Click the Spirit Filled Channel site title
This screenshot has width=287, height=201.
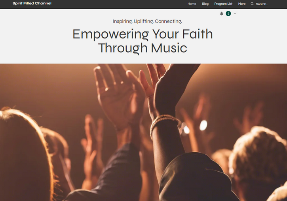[x=32, y=3]
